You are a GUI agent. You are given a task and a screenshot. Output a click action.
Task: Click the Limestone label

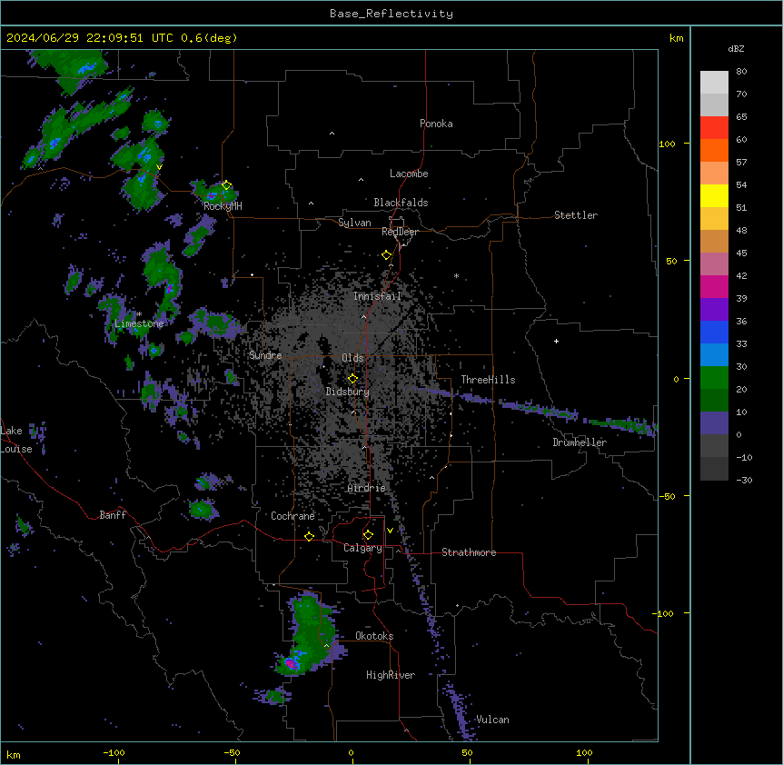139,323
